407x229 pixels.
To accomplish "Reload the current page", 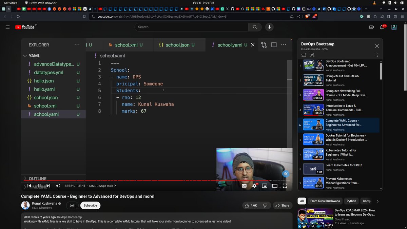I will [x=18, y=16].
